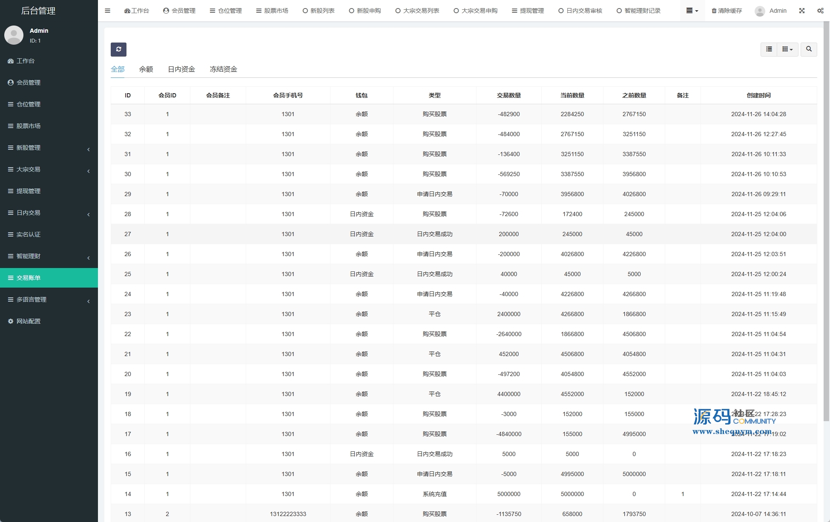Open the tab list dropdown in the top bar

point(692,11)
